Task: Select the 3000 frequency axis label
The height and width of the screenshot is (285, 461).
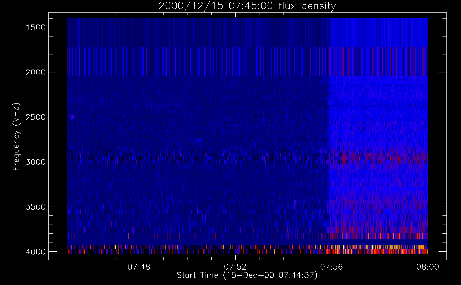Action: tap(36, 162)
